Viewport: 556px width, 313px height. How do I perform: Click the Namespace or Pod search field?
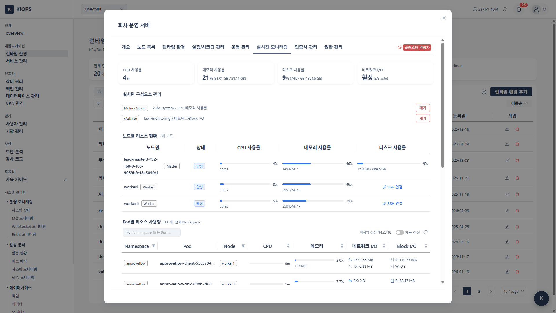pos(151,232)
